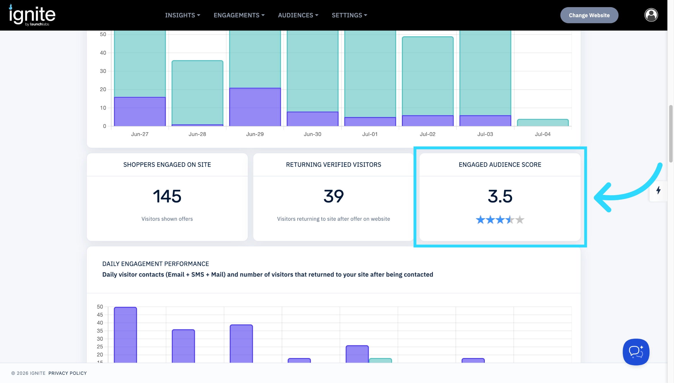Click the Change Website button
This screenshot has width=674, height=383.
click(x=589, y=15)
